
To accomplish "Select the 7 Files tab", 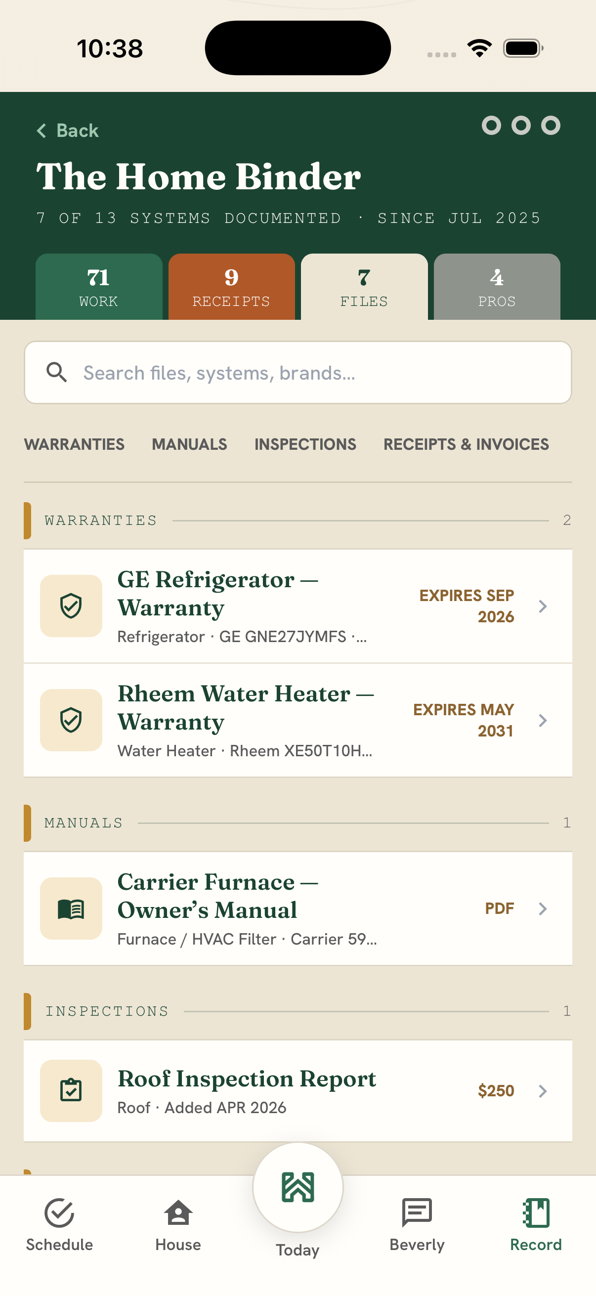I will pos(364,287).
